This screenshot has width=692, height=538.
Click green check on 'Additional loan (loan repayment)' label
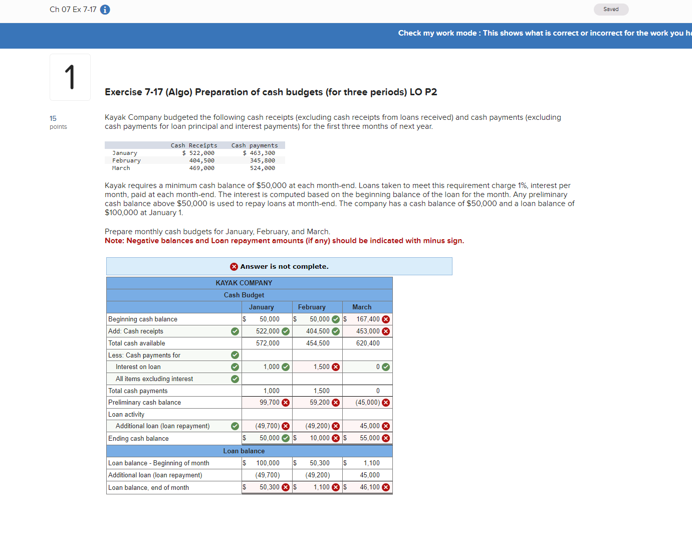(x=235, y=426)
